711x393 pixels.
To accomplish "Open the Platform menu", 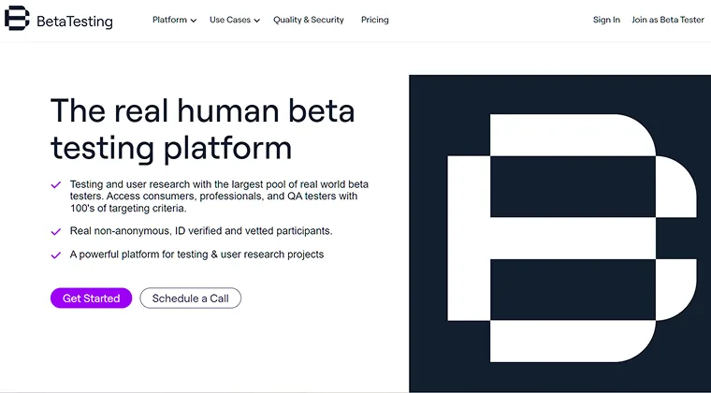I will click(169, 20).
